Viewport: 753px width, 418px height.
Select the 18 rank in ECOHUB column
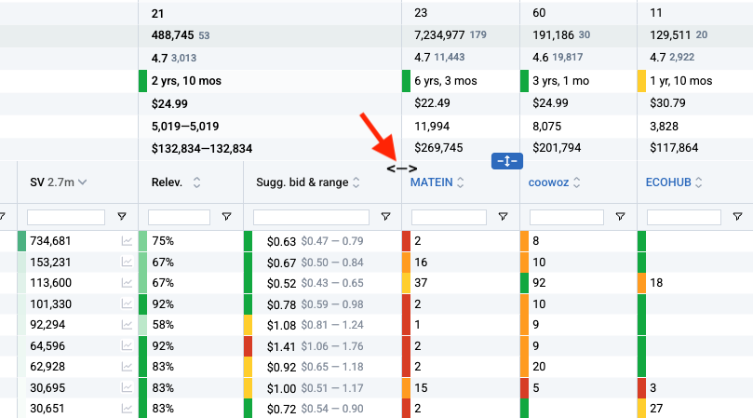656,283
